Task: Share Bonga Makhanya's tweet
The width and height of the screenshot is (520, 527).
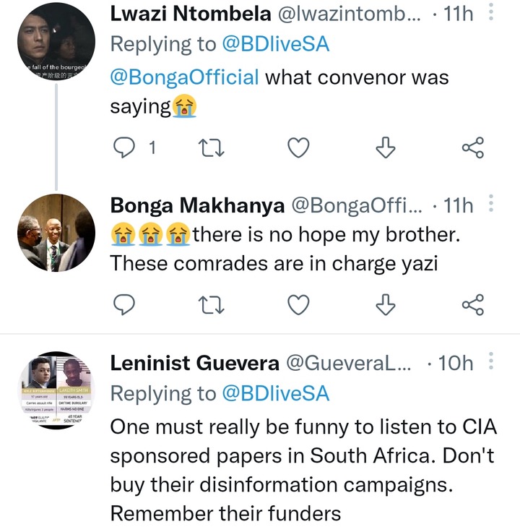Action: pos(473,304)
